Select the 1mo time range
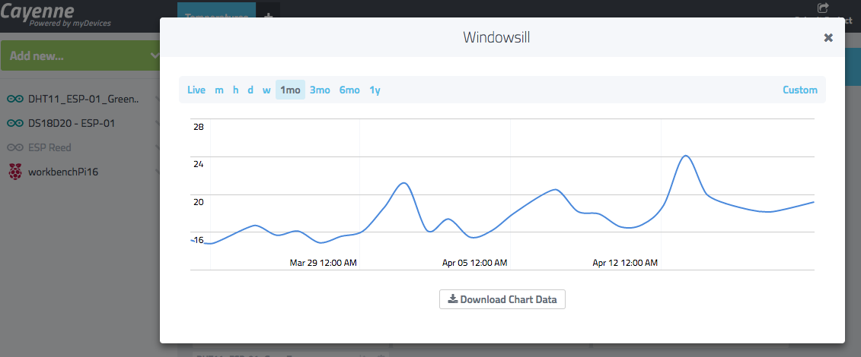This screenshot has width=861, height=357. click(x=290, y=90)
